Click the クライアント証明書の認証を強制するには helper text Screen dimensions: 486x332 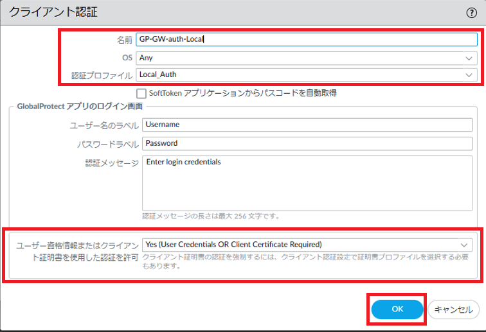pyautogui.click(x=305, y=261)
